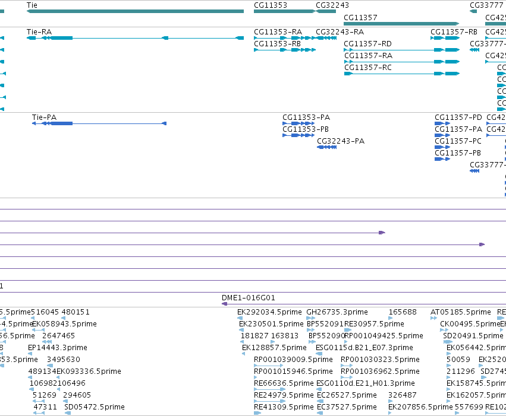The width and height of the screenshot is (506, 416).
Task: Select the RE41309.5prime label
Action: click(284, 407)
